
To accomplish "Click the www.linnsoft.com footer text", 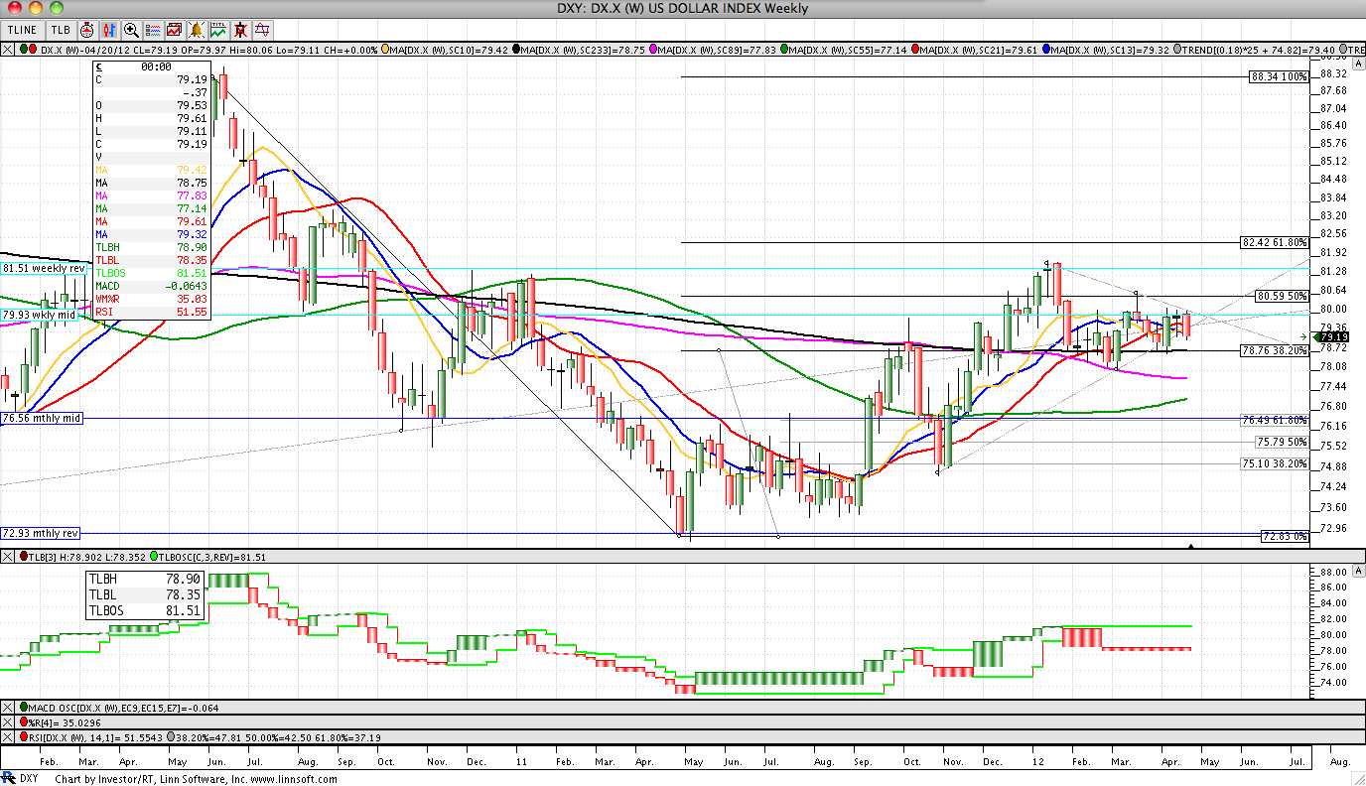I will point(294,779).
